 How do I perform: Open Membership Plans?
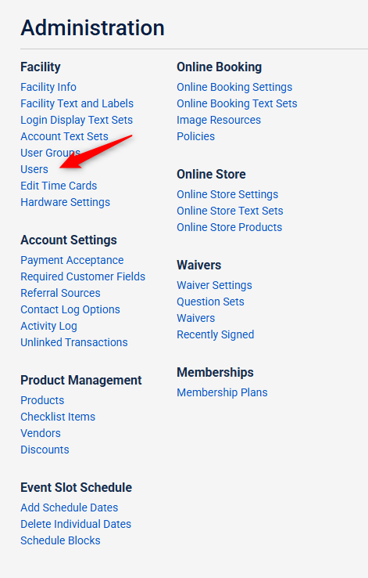pos(222,392)
